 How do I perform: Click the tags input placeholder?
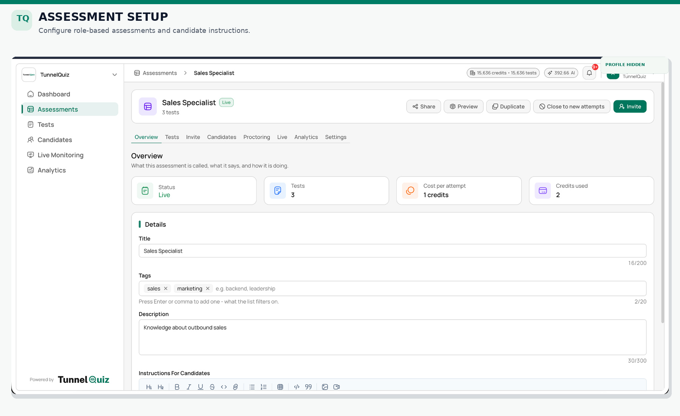pyautogui.click(x=246, y=289)
